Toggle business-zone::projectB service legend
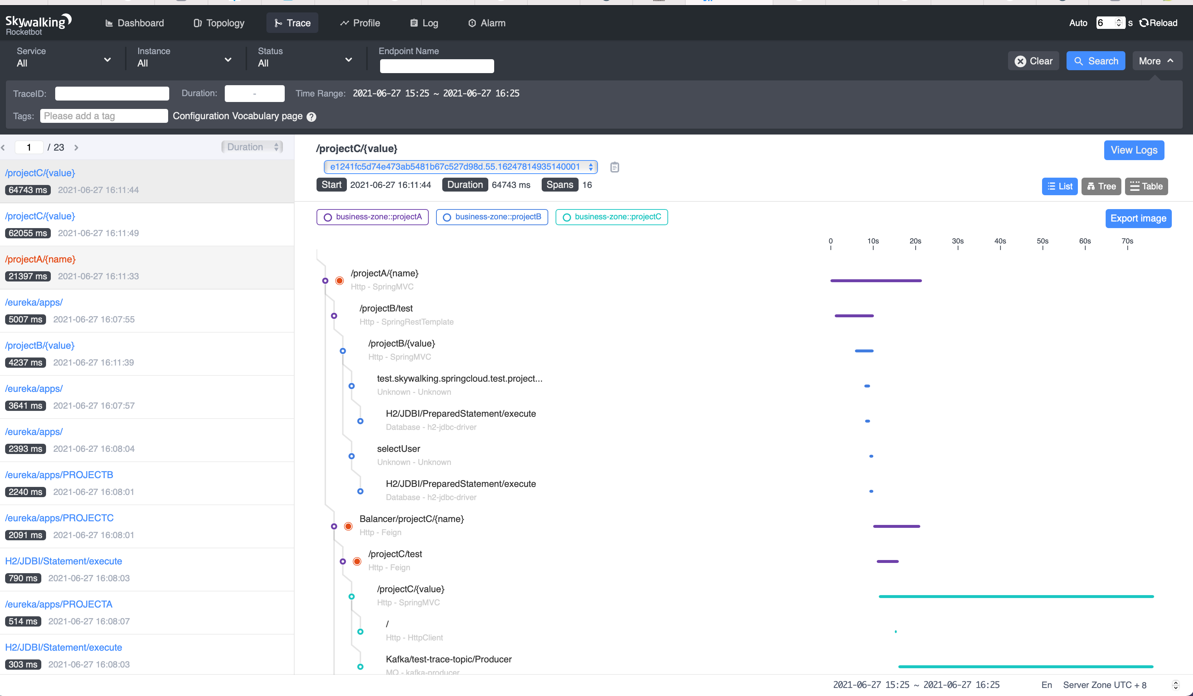This screenshot has height=696, width=1193. click(492, 217)
